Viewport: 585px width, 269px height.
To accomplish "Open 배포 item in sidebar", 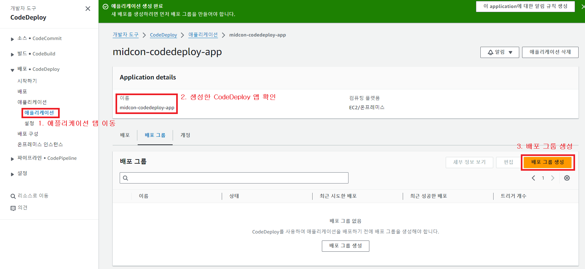I will 22,92.
